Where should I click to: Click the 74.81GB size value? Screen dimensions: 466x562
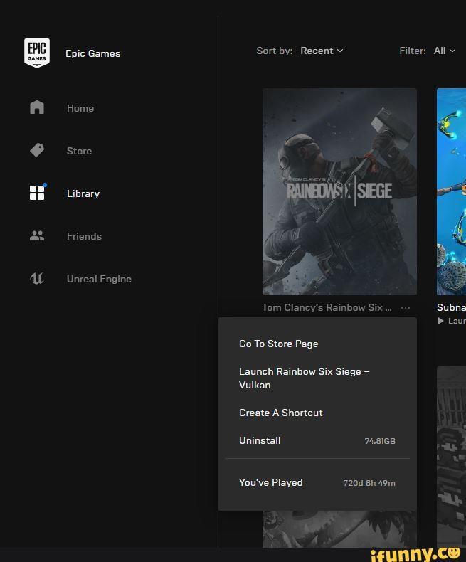pos(380,441)
